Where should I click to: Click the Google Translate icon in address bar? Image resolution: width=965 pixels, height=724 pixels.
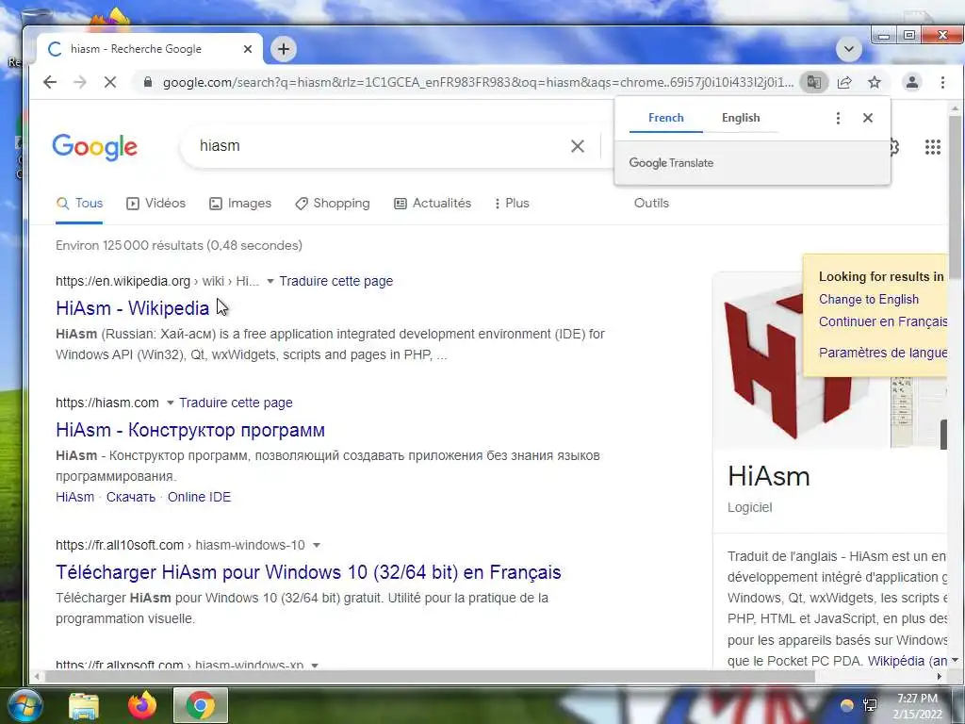pos(813,82)
